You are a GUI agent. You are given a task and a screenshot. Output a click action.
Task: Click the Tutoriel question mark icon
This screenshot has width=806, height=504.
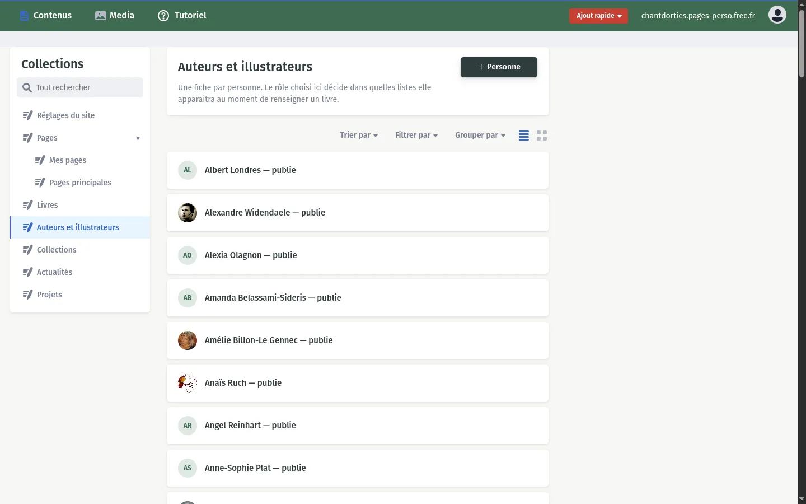click(163, 16)
